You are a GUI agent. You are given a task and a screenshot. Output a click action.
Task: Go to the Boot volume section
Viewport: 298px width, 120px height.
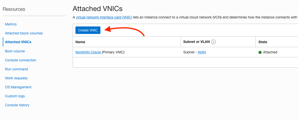click(15, 51)
